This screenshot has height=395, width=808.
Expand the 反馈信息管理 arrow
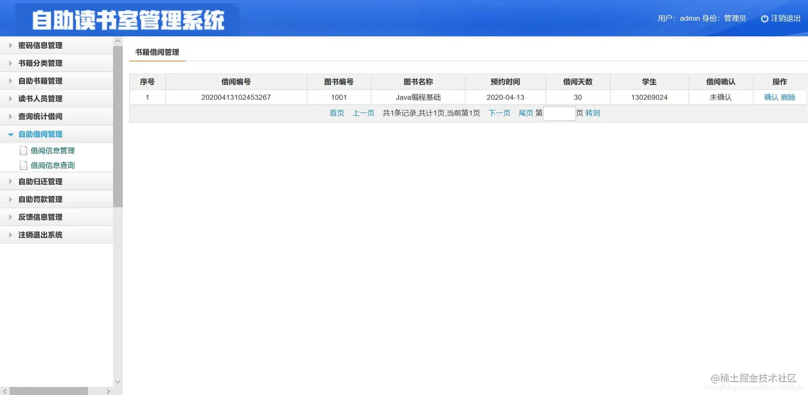10,217
